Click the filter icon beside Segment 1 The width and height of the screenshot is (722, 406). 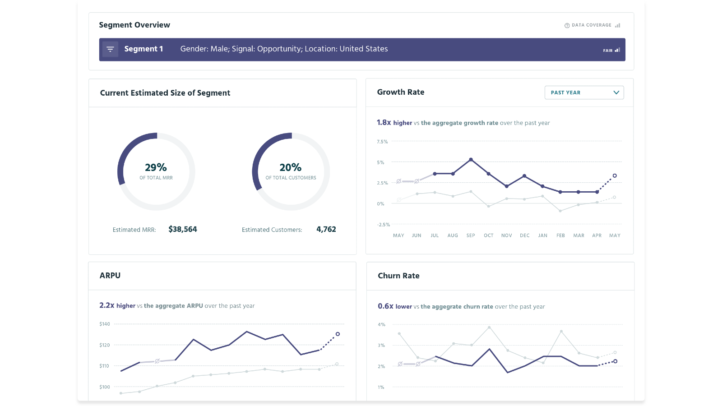(x=110, y=49)
